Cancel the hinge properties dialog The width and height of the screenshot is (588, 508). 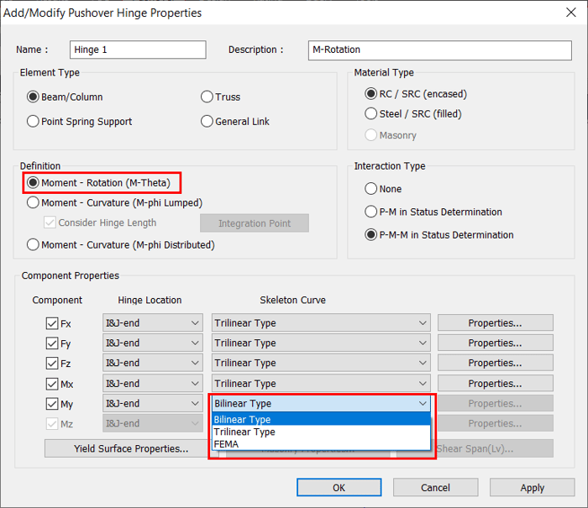tap(435, 487)
